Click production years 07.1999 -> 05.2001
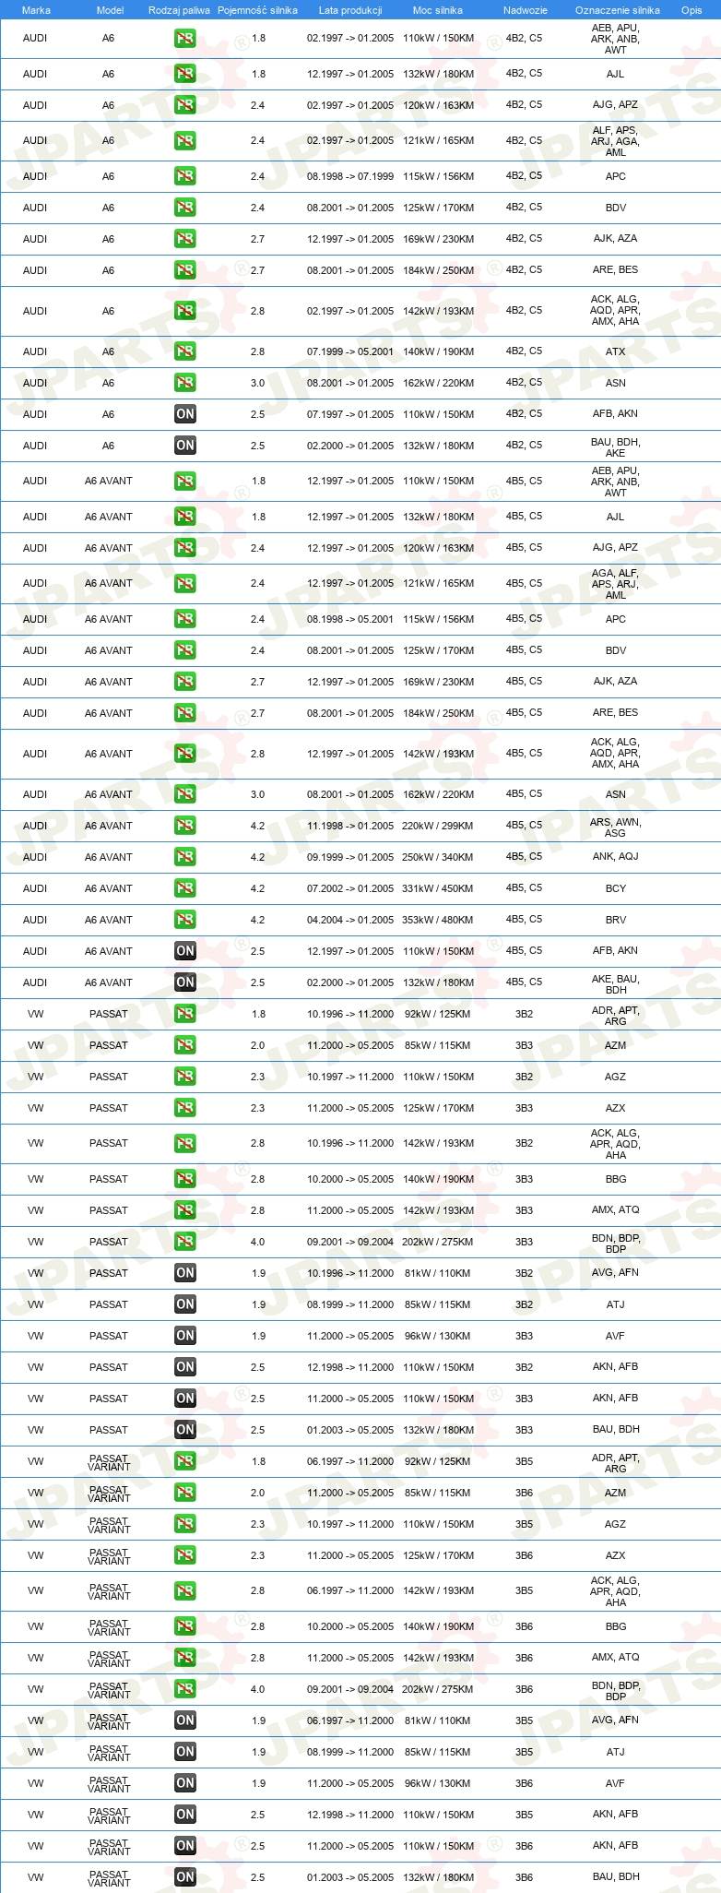The height and width of the screenshot is (1893, 721). [350, 351]
